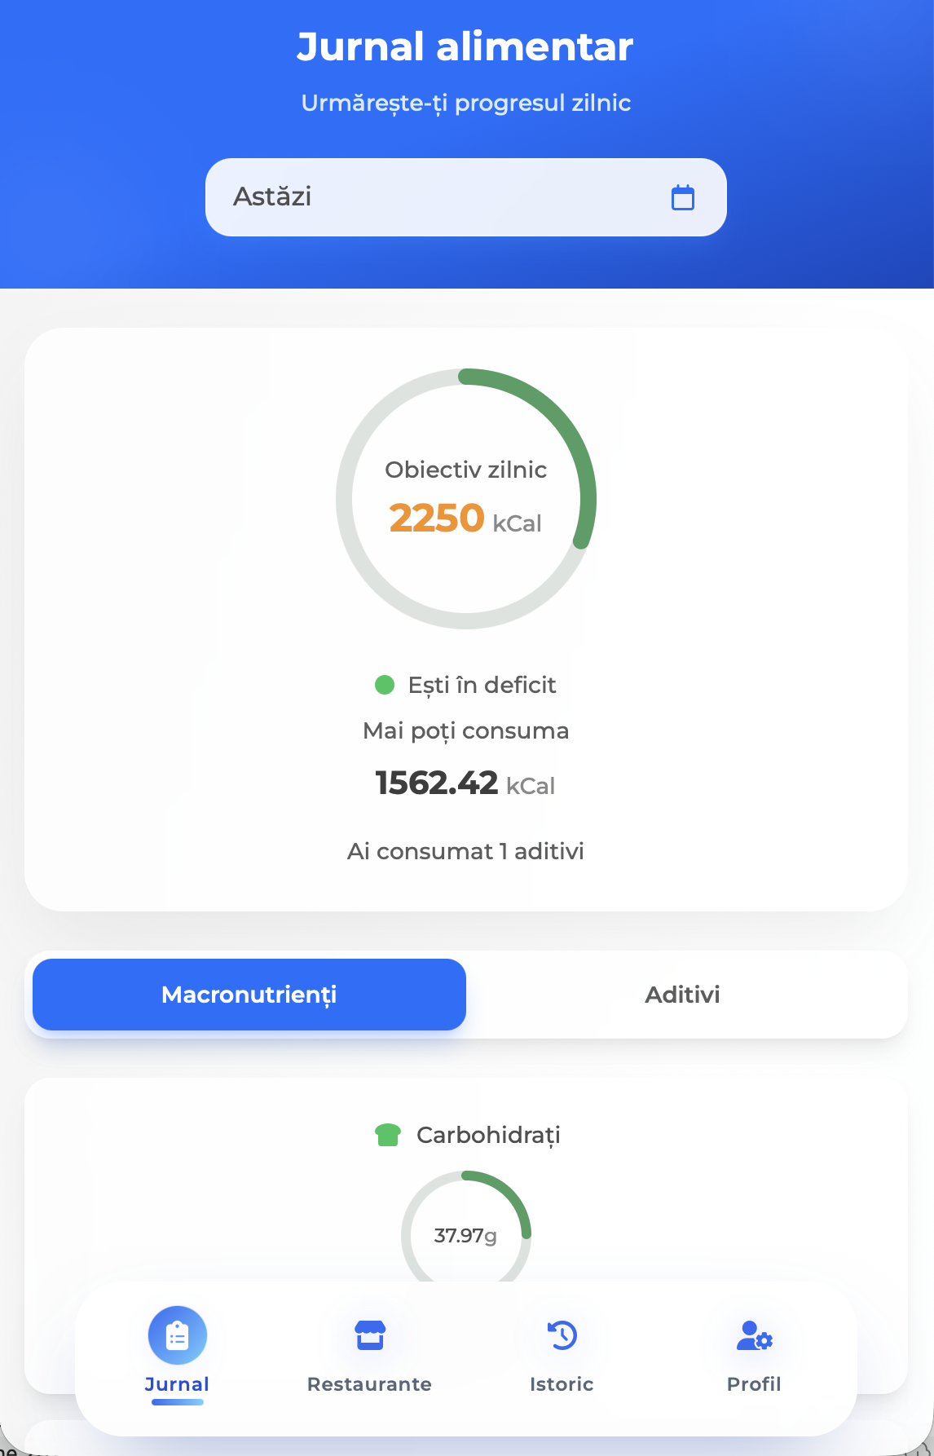Tap the Profil user settings icon
The height and width of the screenshot is (1456, 934).
pyautogui.click(x=754, y=1335)
